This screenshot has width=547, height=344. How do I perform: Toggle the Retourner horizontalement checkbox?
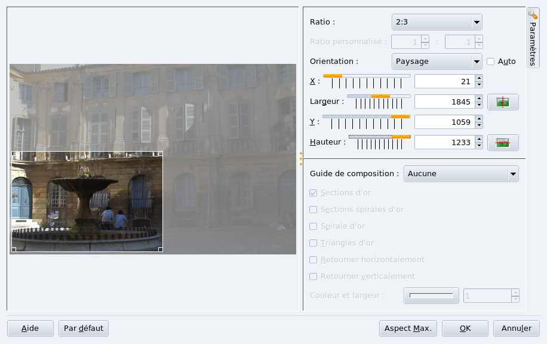[x=314, y=260]
